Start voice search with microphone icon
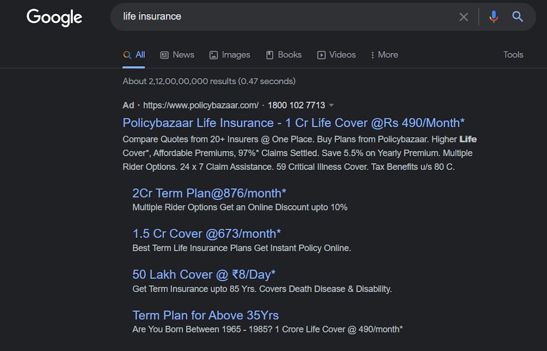The width and height of the screenshot is (547, 351). click(493, 17)
